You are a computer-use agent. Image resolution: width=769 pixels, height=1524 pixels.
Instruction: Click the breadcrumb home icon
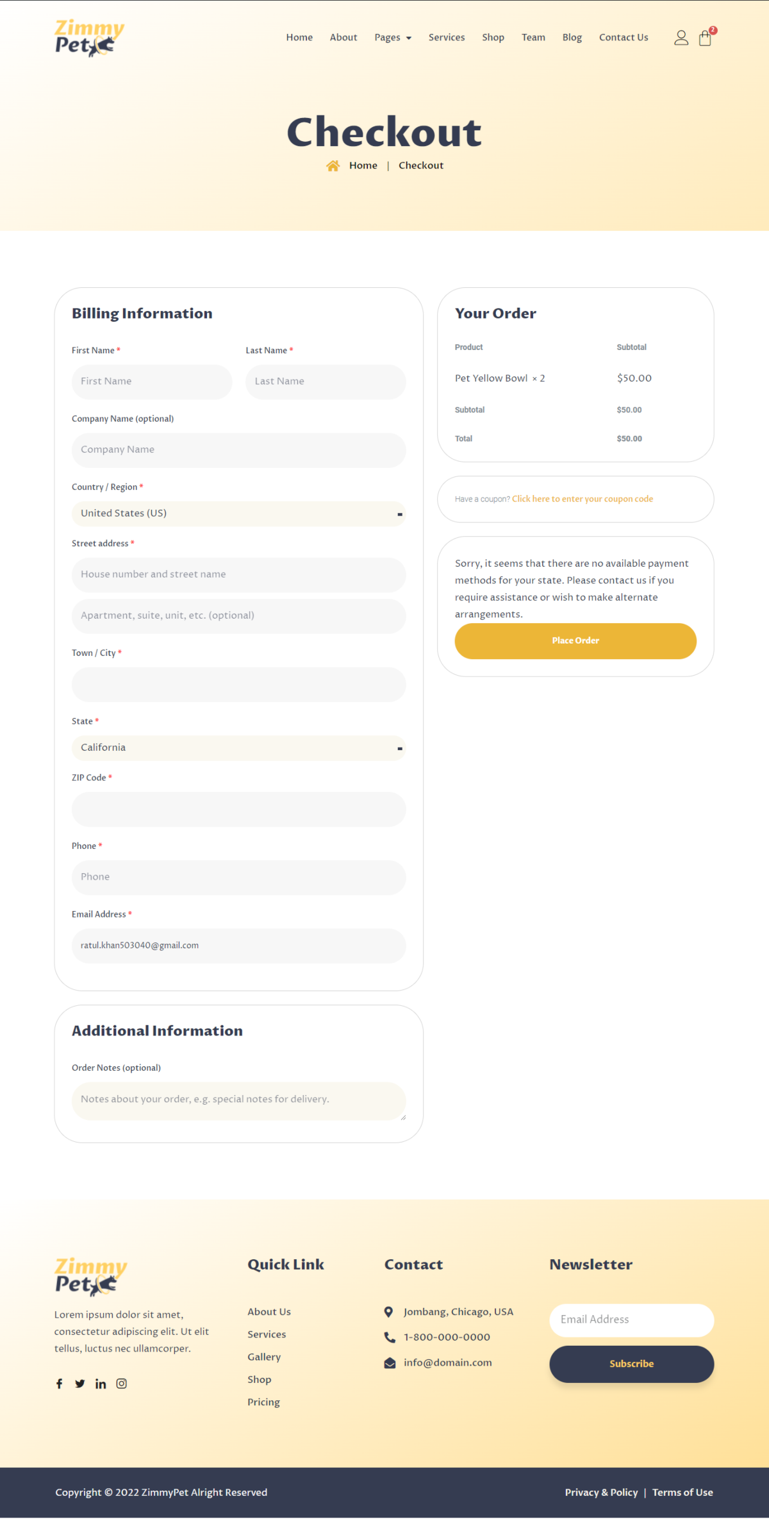pyautogui.click(x=333, y=166)
